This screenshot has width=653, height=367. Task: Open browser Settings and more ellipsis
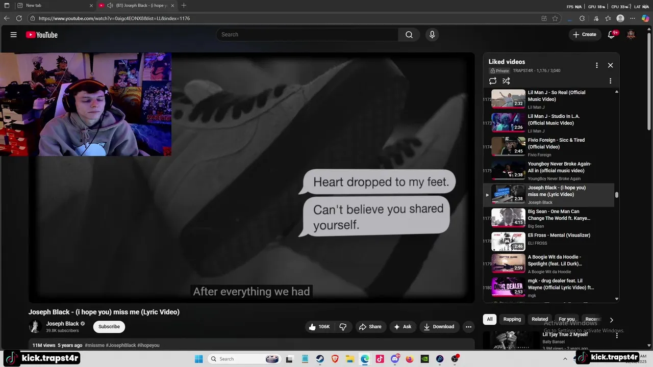click(x=633, y=18)
